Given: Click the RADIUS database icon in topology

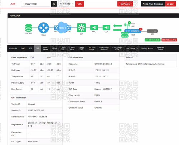Looking at the screenshot, I should [x=29, y=28].
